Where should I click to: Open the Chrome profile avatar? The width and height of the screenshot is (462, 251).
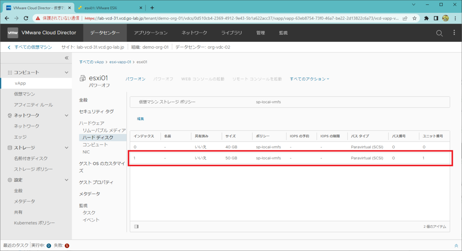(445, 18)
